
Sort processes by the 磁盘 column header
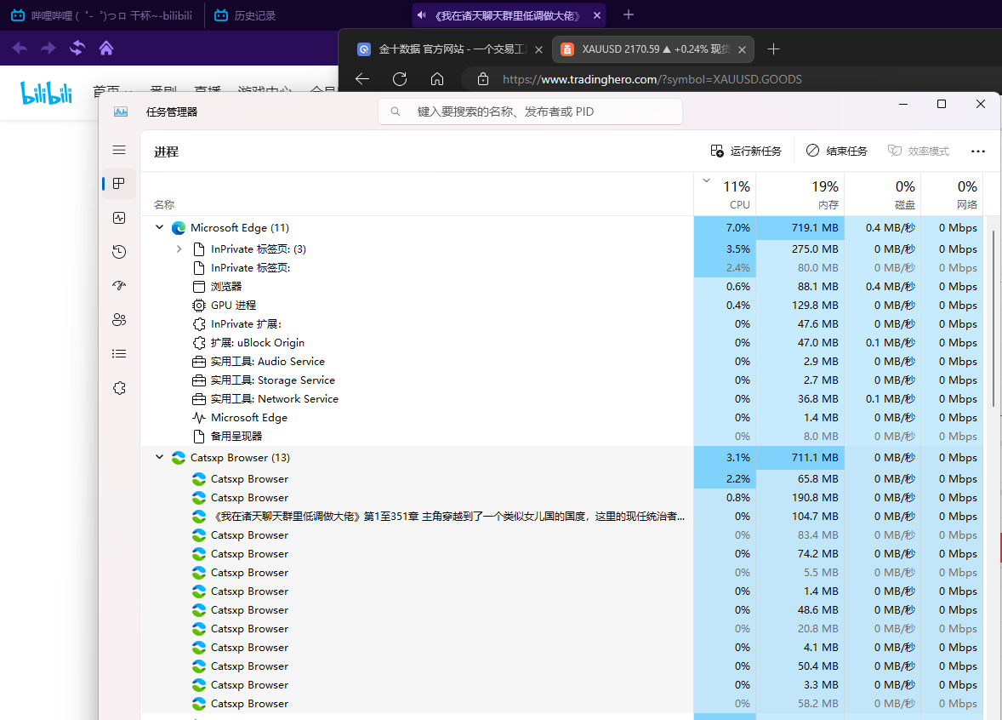pyautogui.click(x=883, y=194)
